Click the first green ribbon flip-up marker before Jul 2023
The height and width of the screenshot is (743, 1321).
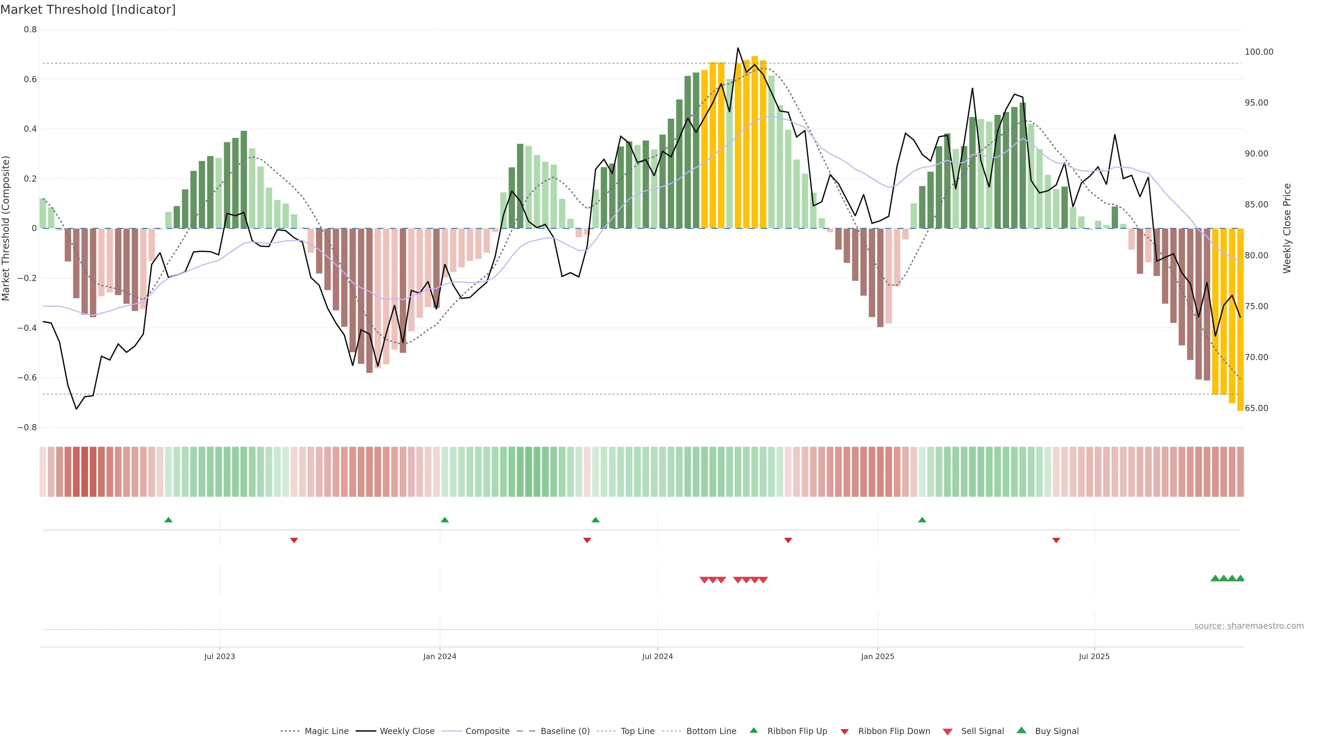(x=168, y=520)
